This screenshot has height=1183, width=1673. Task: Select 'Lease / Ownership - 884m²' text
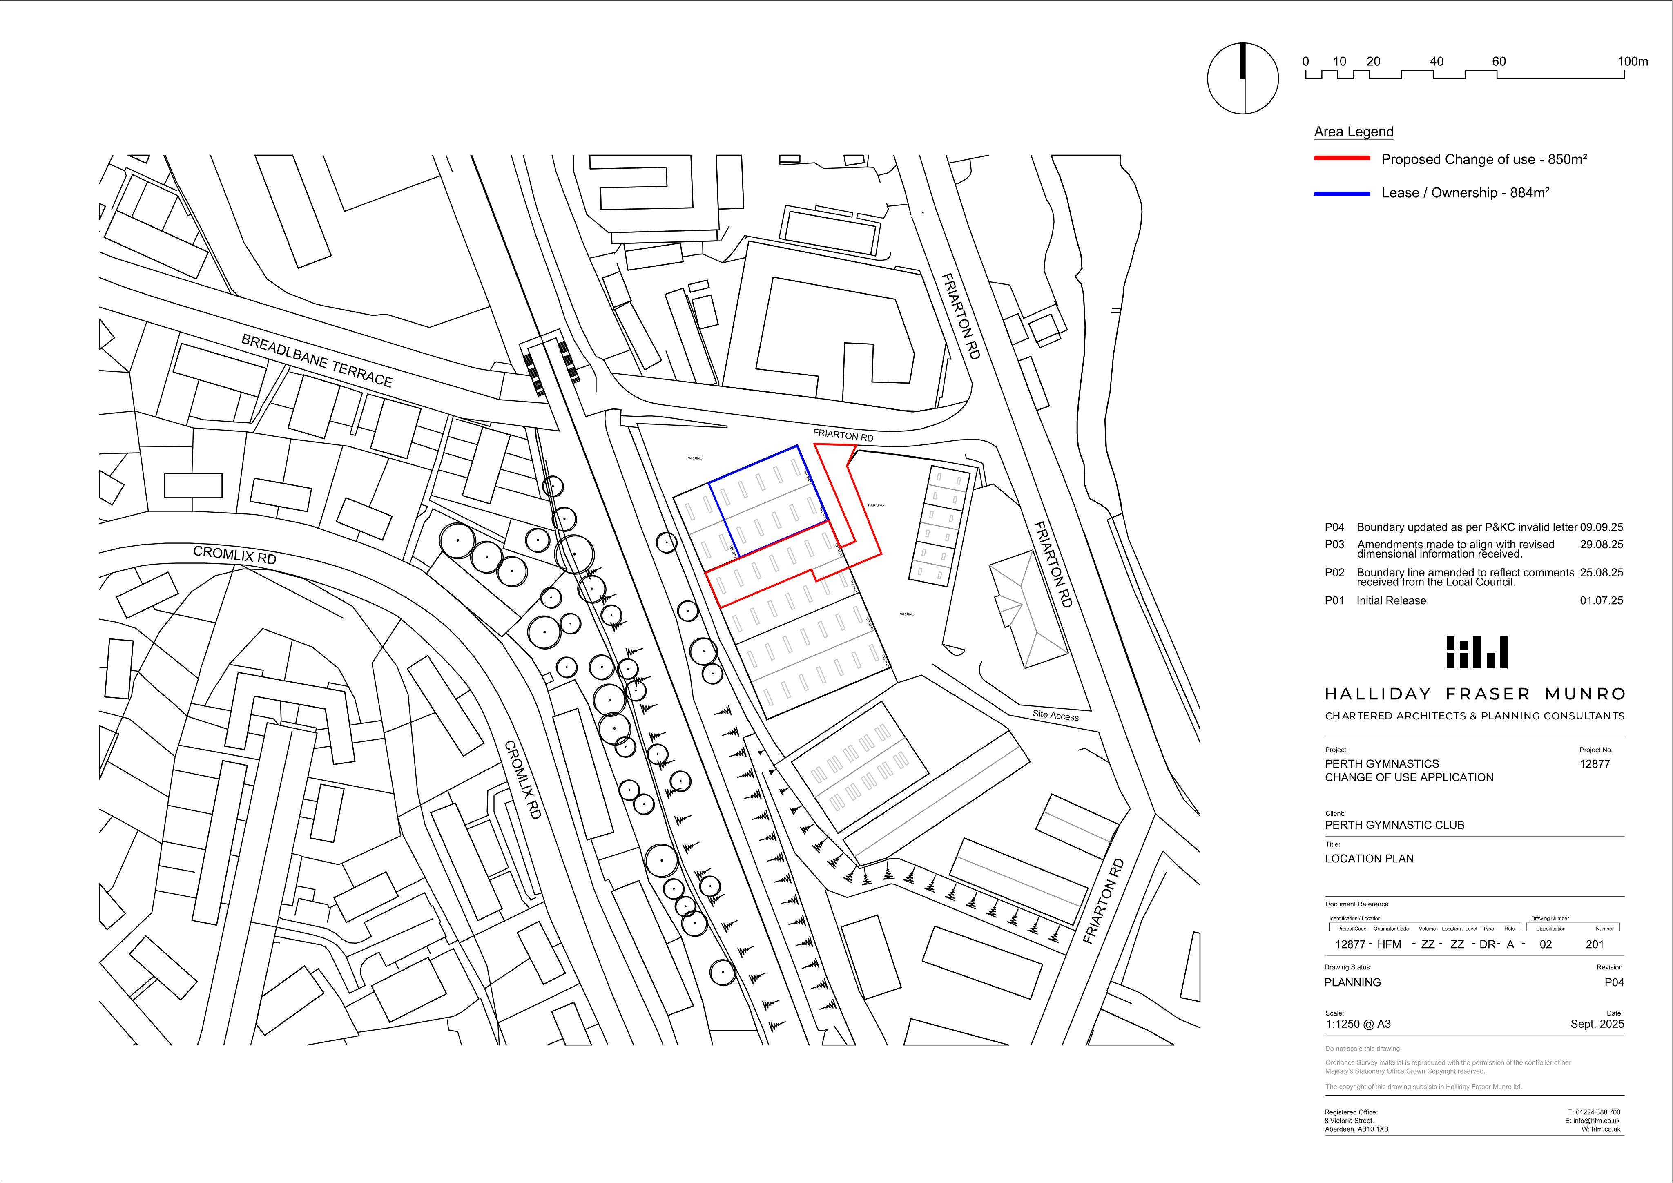pyautogui.click(x=1466, y=193)
